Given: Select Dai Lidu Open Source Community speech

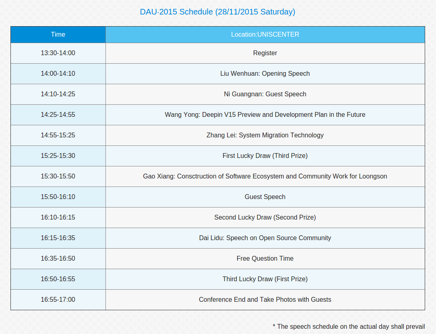Looking at the screenshot, I should click(265, 238).
